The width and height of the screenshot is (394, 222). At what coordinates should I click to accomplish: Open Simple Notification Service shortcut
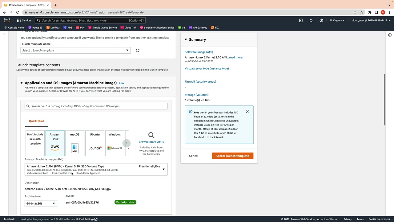tap(157, 27)
